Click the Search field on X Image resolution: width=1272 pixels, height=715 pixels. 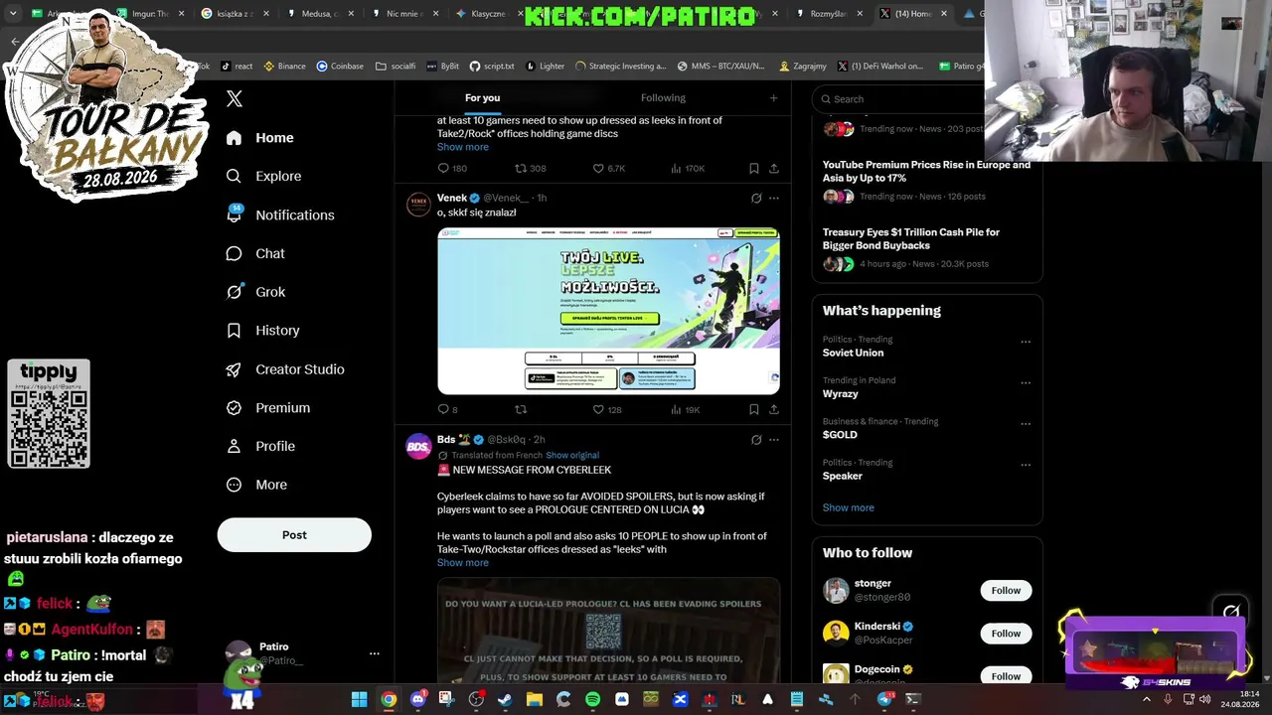click(x=899, y=98)
